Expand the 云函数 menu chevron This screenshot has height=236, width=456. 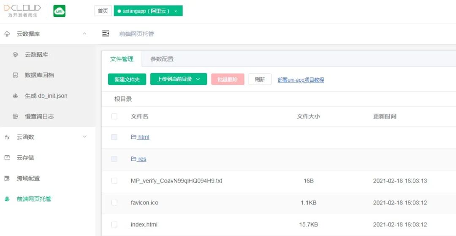tap(84, 137)
